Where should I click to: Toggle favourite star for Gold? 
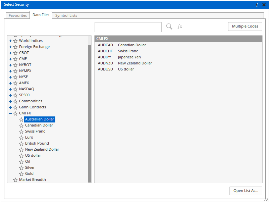point(21,174)
